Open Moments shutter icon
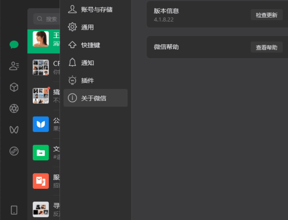Screen dimensions: 288x220 (14, 109)
